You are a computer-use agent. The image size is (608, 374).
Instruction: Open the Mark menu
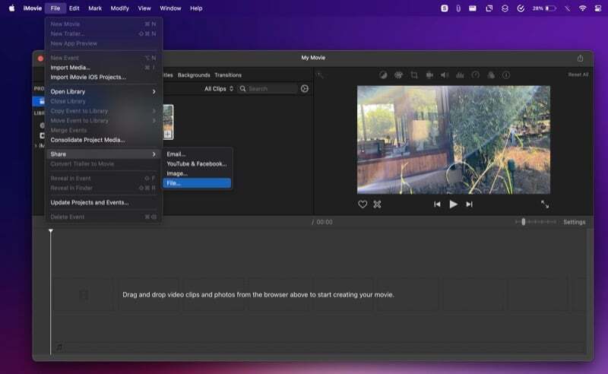tap(94, 8)
